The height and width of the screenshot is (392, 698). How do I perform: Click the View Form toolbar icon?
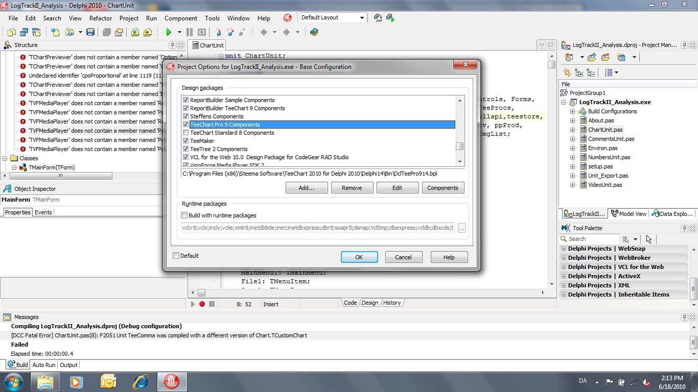coord(24,32)
